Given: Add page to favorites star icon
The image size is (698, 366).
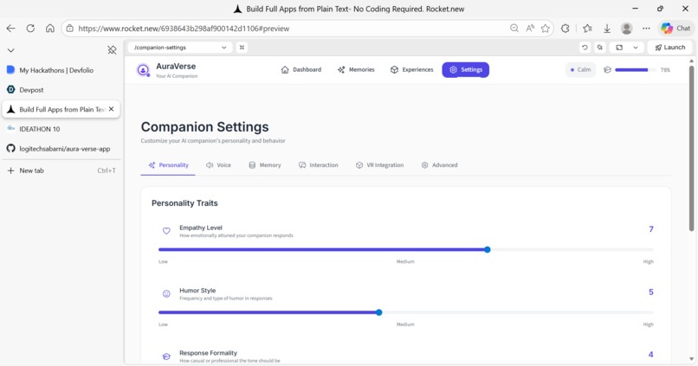Looking at the screenshot, I should click(x=546, y=29).
